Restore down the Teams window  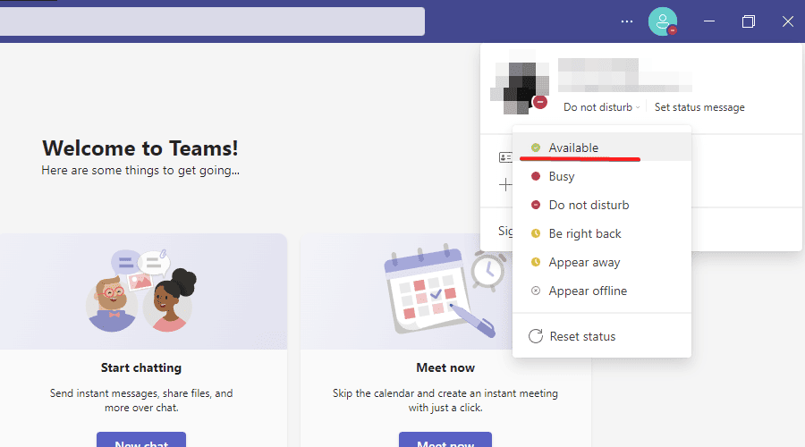coord(749,21)
